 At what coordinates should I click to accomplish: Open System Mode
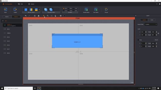(86, 10)
